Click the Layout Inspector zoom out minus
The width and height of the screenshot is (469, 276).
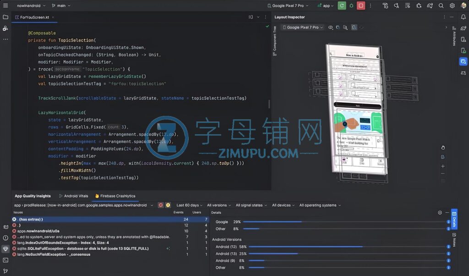click(443, 174)
